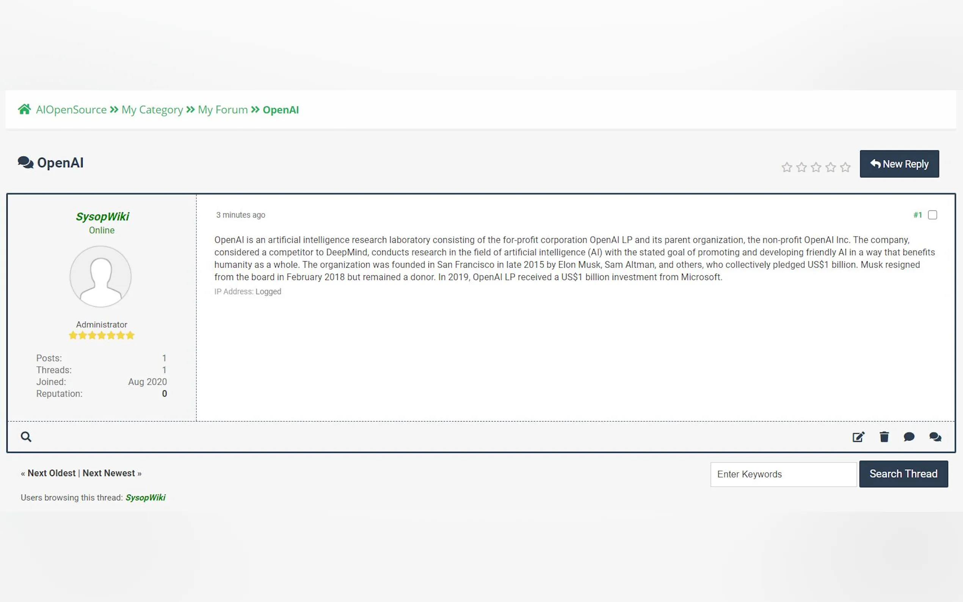963x602 pixels.
Task: Click the SysopWiki default avatar image
Action: coord(101,276)
